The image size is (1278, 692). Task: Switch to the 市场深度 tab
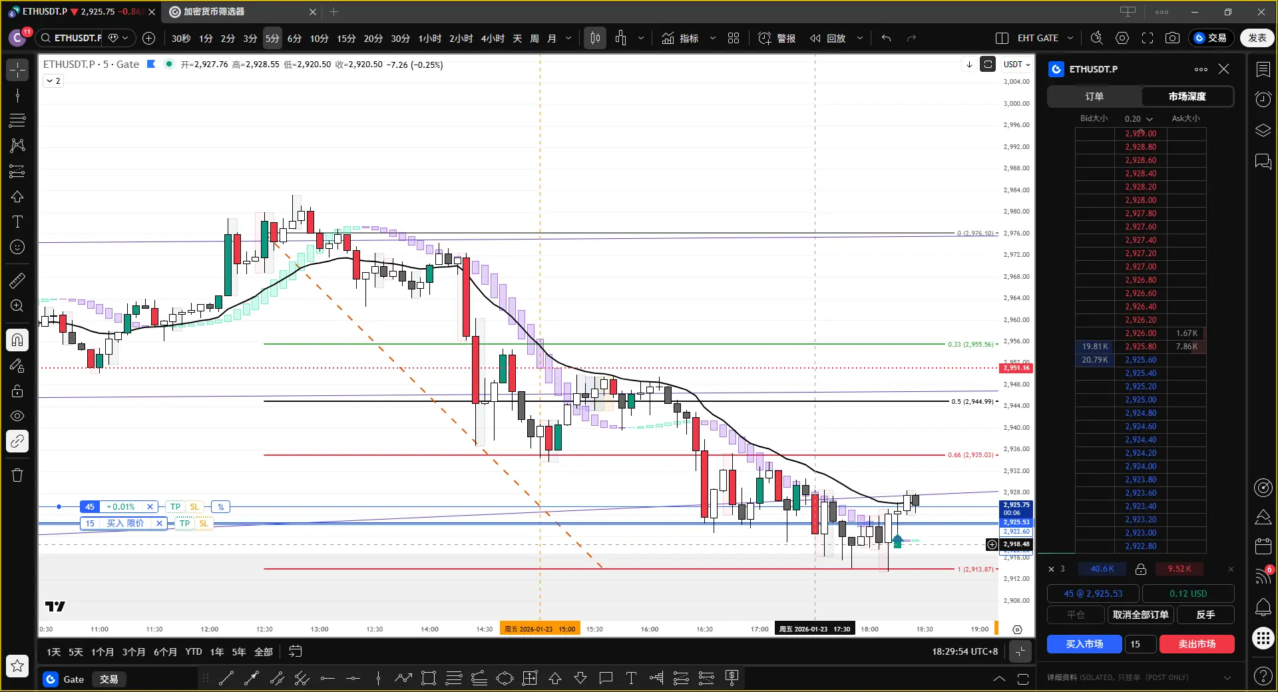point(1187,96)
